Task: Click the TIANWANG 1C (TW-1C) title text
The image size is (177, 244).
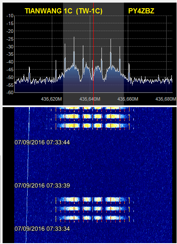Action: (63, 11)
